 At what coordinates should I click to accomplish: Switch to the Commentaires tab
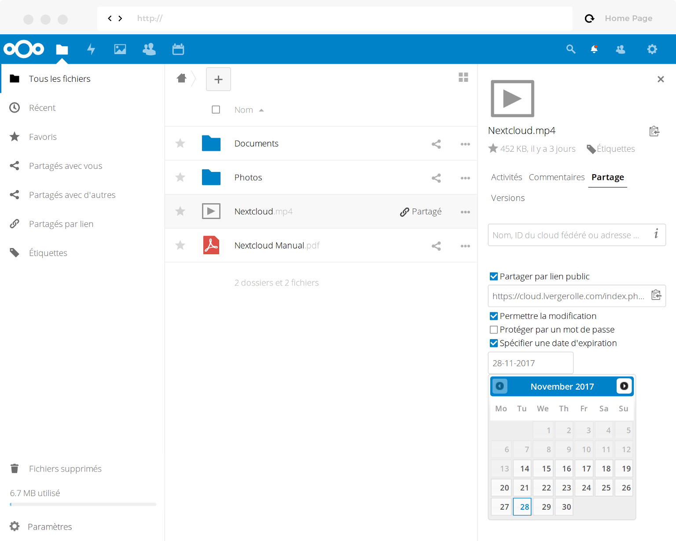click(557, 177)
